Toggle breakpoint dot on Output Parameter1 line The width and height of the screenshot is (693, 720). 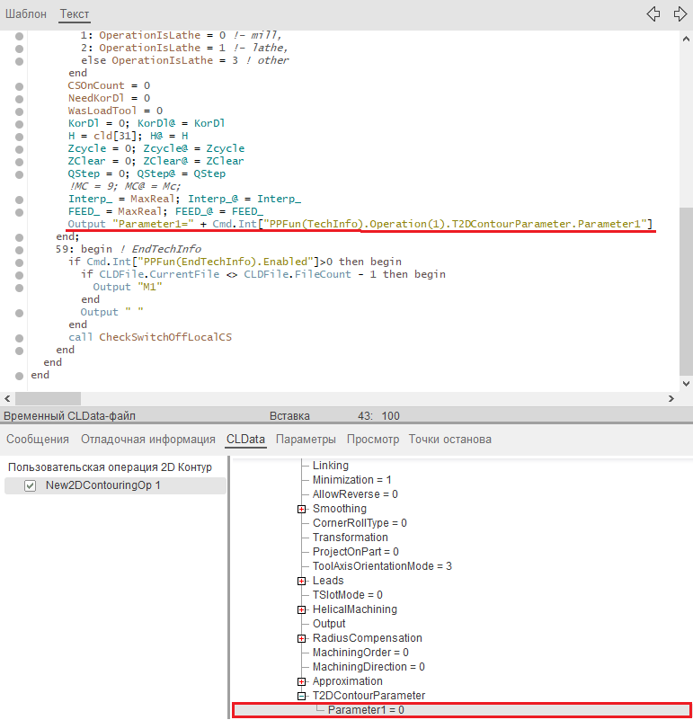pos(19,224)
